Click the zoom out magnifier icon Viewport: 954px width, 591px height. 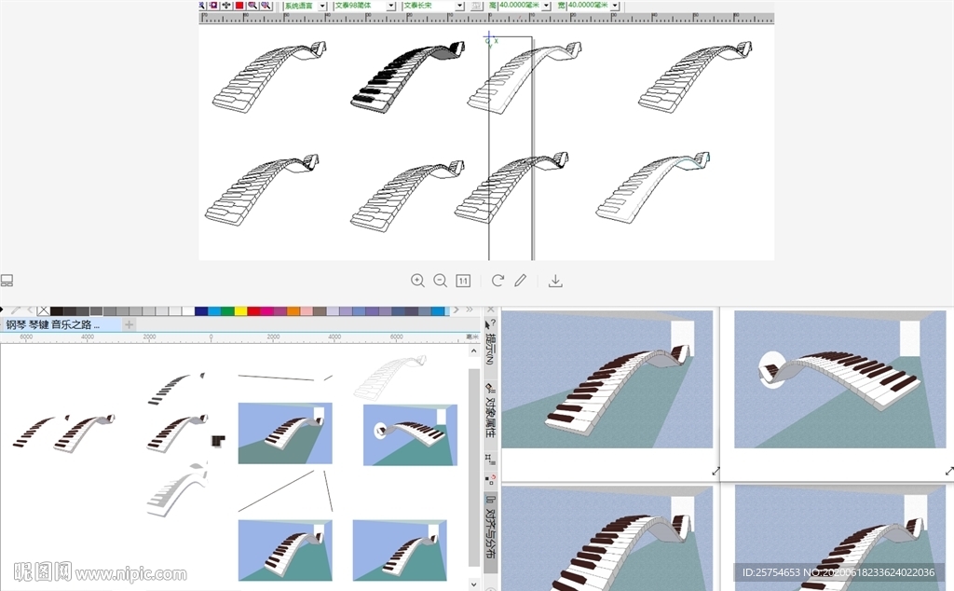point(440,281)
